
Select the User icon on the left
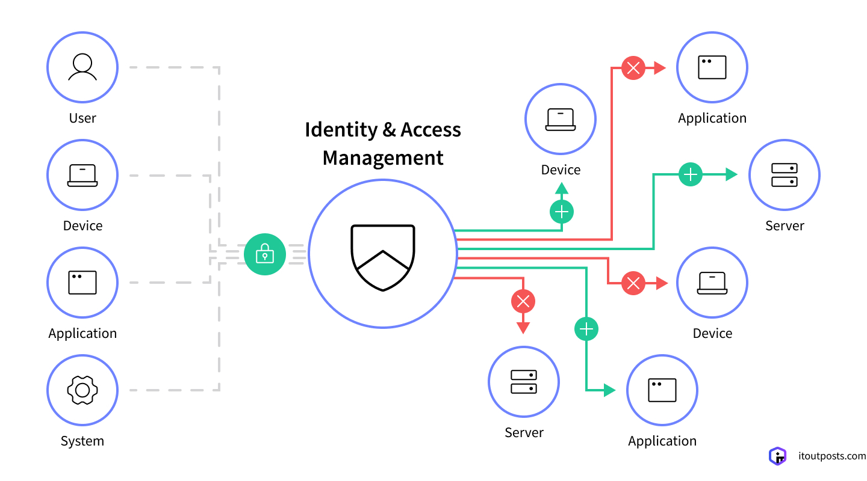pos(82,67)
